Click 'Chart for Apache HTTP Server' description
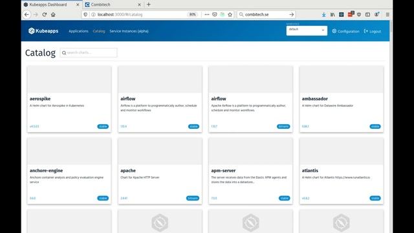Viewport: 414px width, 233px height. 140,177
